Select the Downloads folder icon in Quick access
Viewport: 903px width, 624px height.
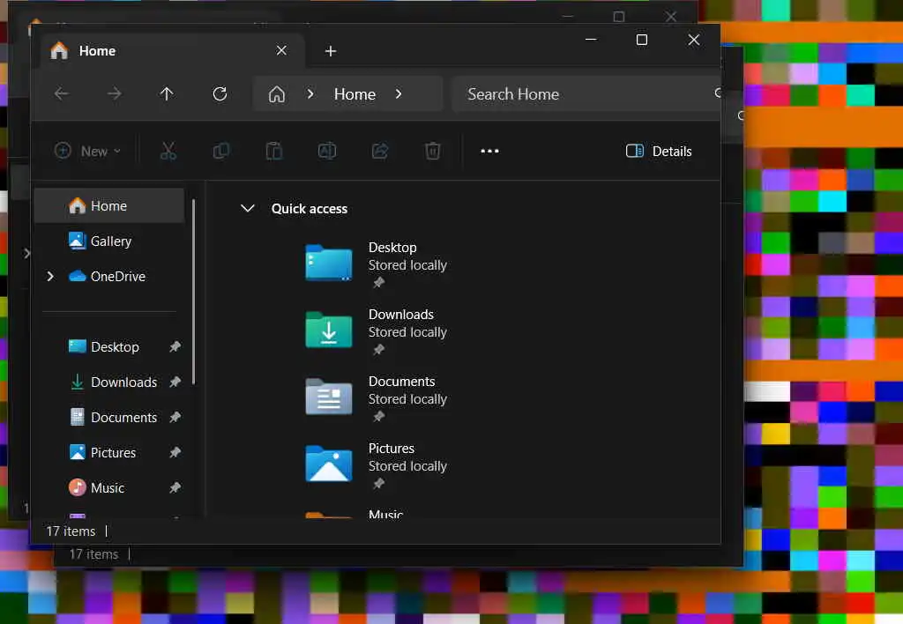329,330
